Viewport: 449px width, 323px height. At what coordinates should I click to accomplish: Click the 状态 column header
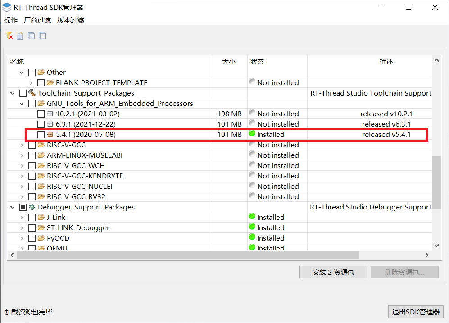(277, 61)
